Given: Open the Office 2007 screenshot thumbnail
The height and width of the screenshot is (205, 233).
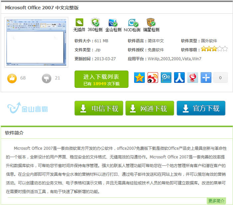Looking at the screenshot, I should (36, 42).
